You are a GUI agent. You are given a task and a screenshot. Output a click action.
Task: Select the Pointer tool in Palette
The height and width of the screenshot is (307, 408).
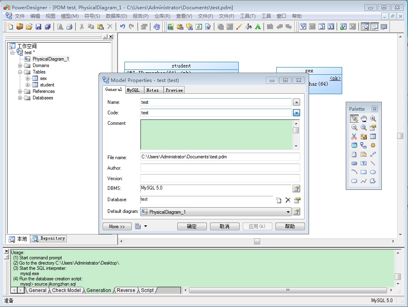tap(354, 119)
